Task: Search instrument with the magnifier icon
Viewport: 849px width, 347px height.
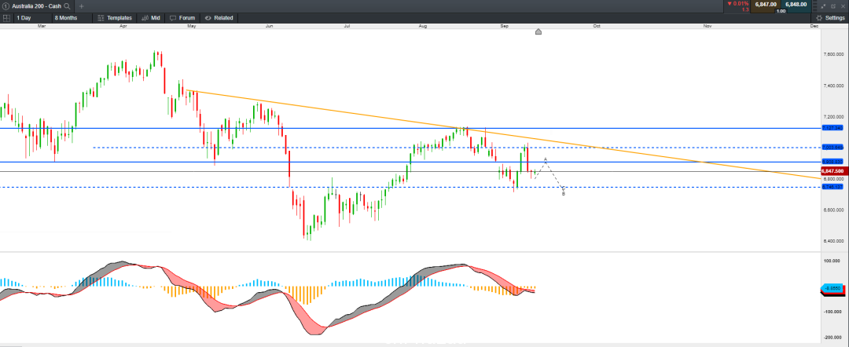Action: (67, 6)
